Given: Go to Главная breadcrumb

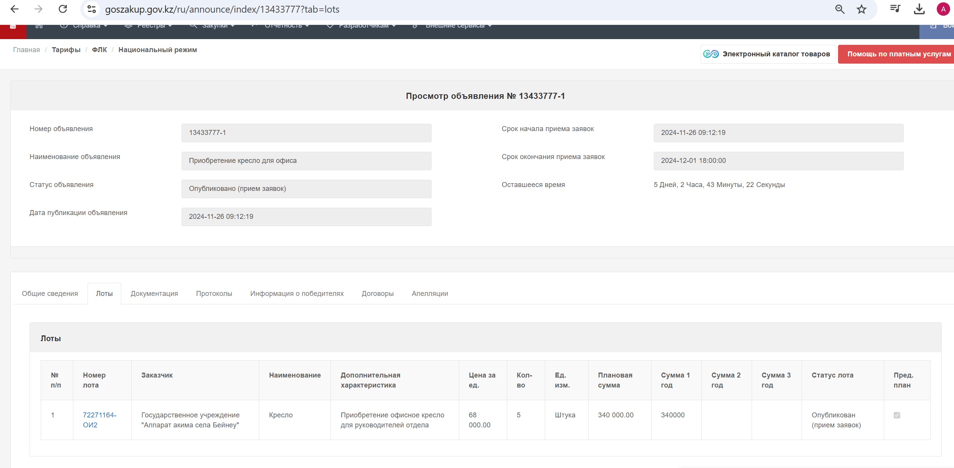Looking at the screenshot, I should click(26, 50).
